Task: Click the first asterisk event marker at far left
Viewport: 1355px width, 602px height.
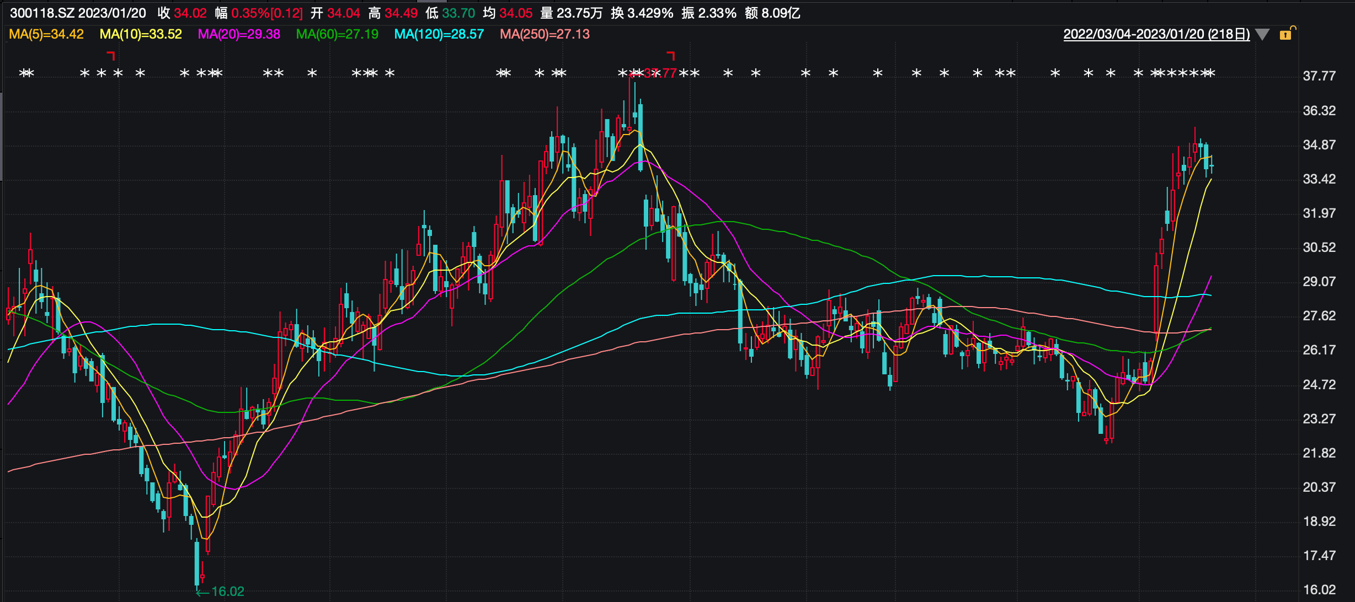Action: click(x=23, y=73)
